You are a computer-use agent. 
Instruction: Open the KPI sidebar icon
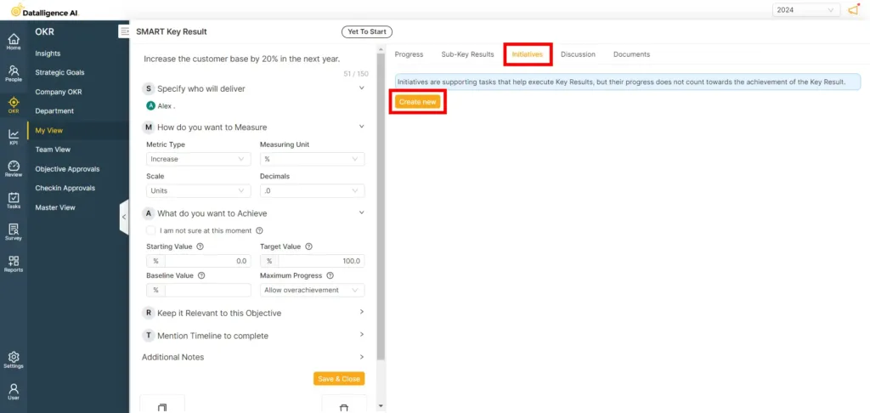14,137
